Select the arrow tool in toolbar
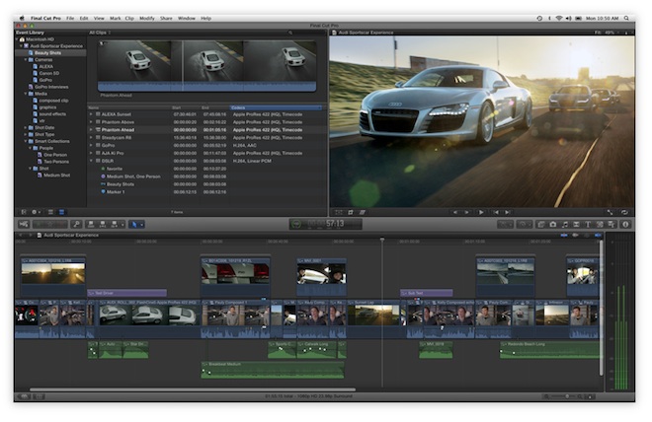The width and height of the screenshot is (652, 422). [x=134, y=225]
